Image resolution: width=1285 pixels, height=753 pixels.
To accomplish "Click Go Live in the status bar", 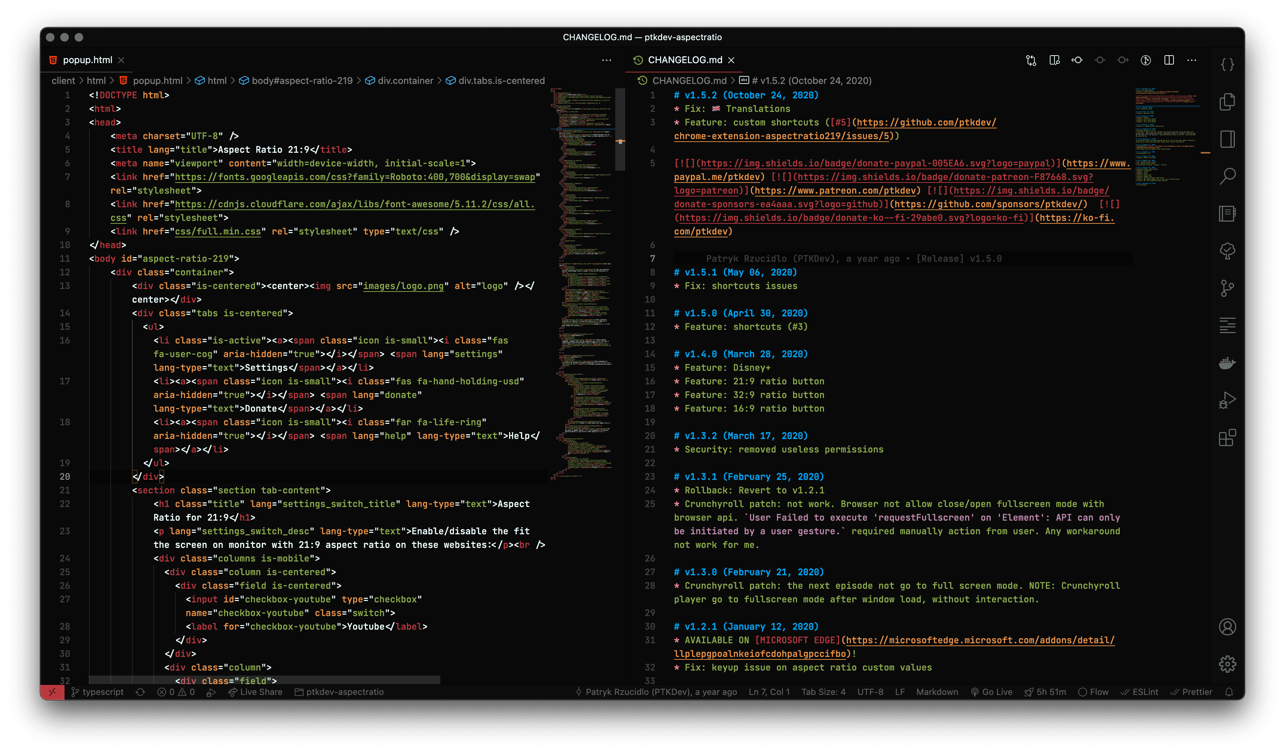I will tap(991, 692).
